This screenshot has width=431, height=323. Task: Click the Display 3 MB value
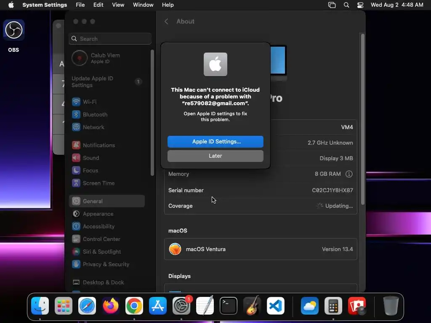[336, 159]
